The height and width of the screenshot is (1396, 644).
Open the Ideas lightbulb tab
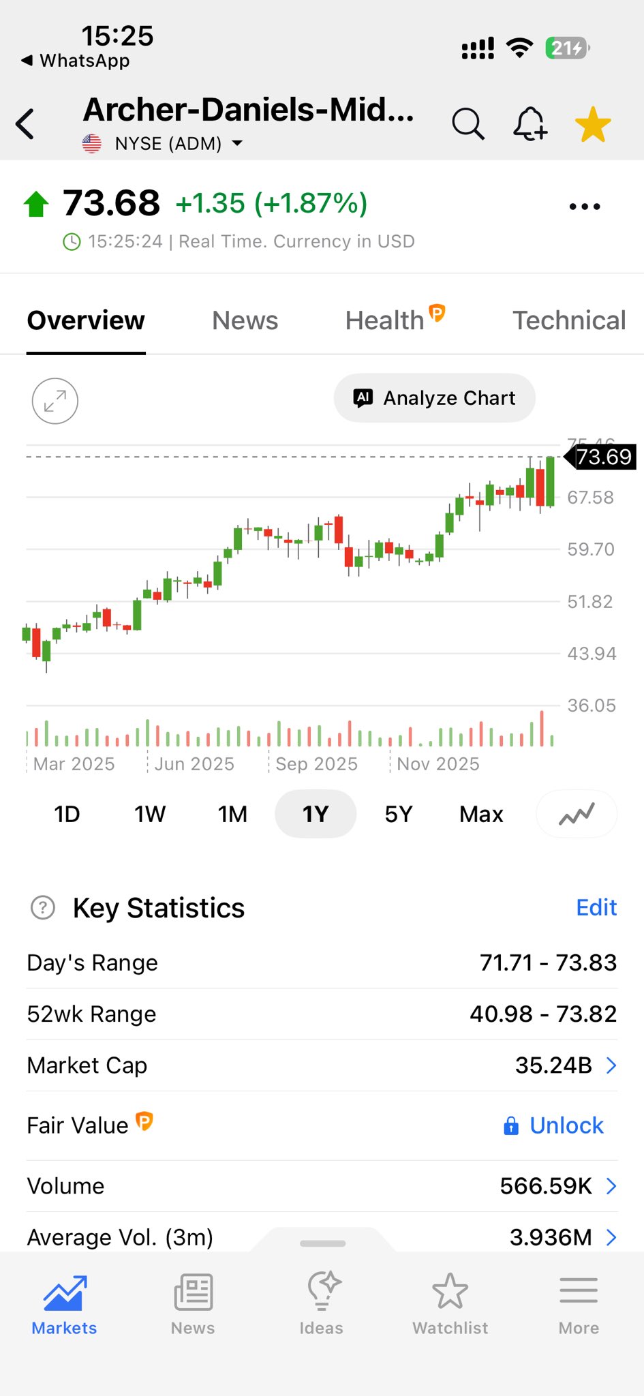(x=321, y=1303)
